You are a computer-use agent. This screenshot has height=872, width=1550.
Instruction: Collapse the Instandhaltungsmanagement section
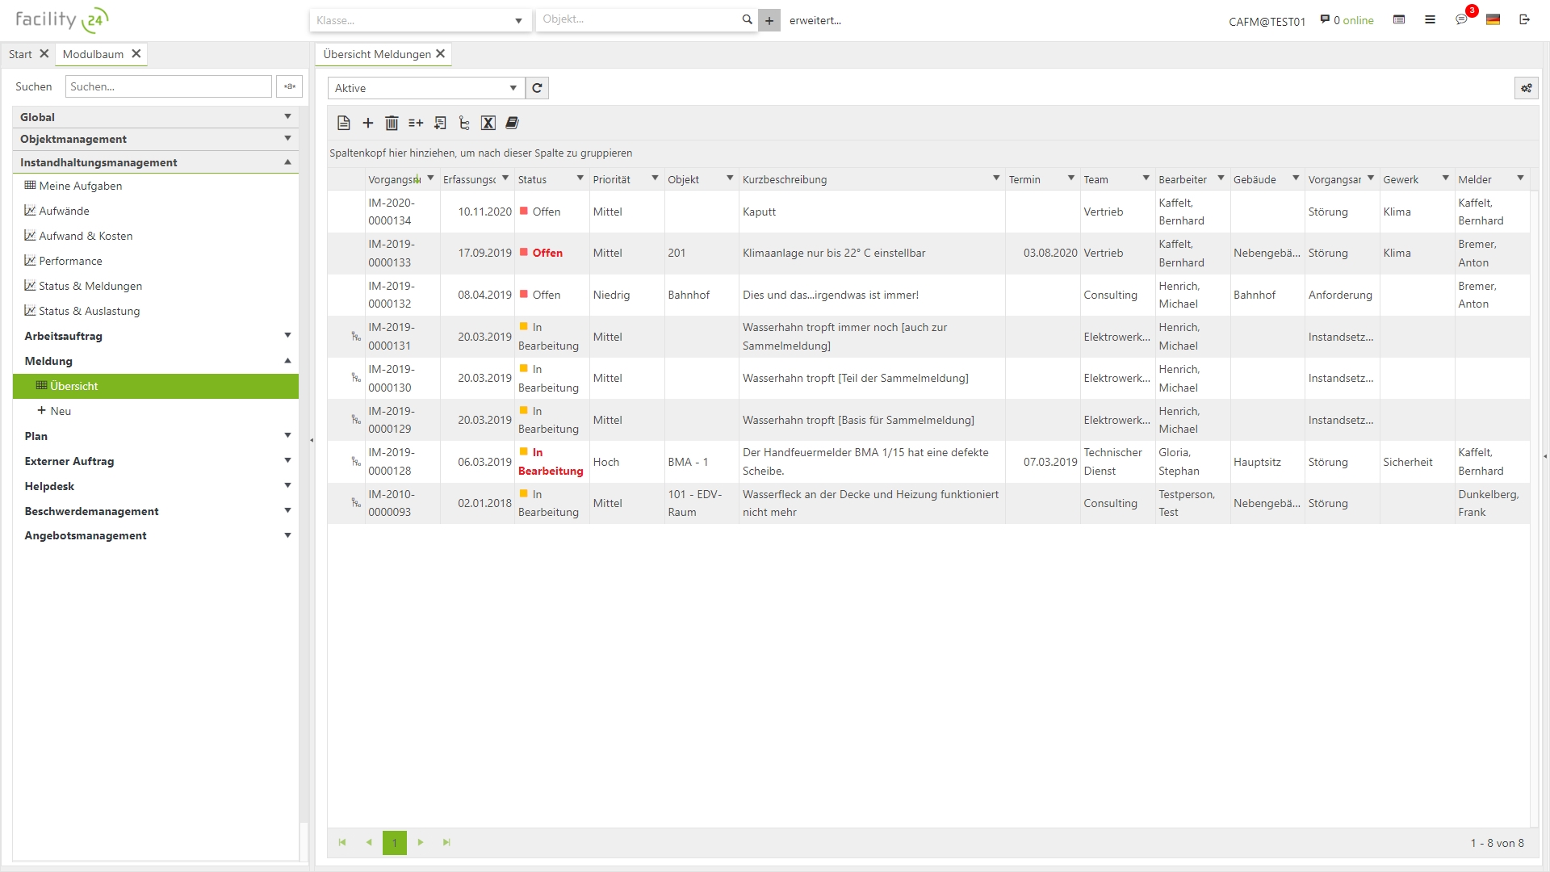click(287, 162)
